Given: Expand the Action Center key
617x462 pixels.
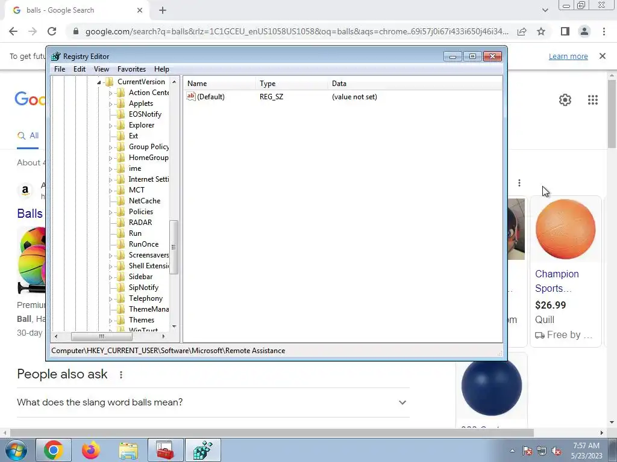Looking at the screenshot, I should pos(111,93).
